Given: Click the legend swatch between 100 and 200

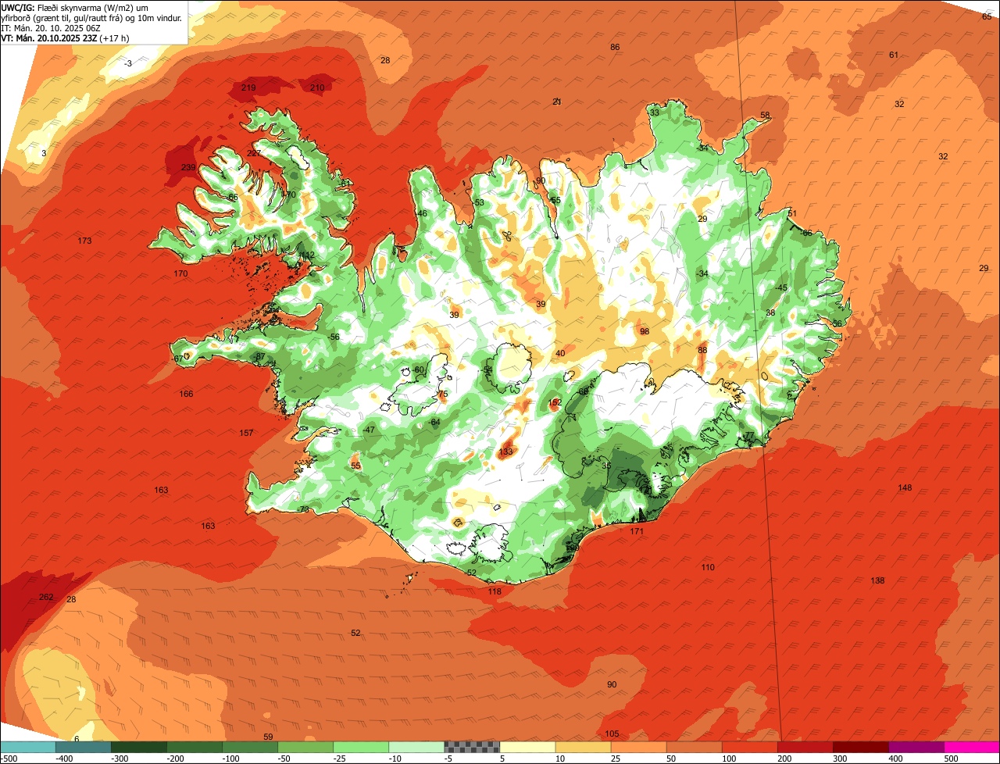Looking at the screenshot, I should click(x=749, y=747).
